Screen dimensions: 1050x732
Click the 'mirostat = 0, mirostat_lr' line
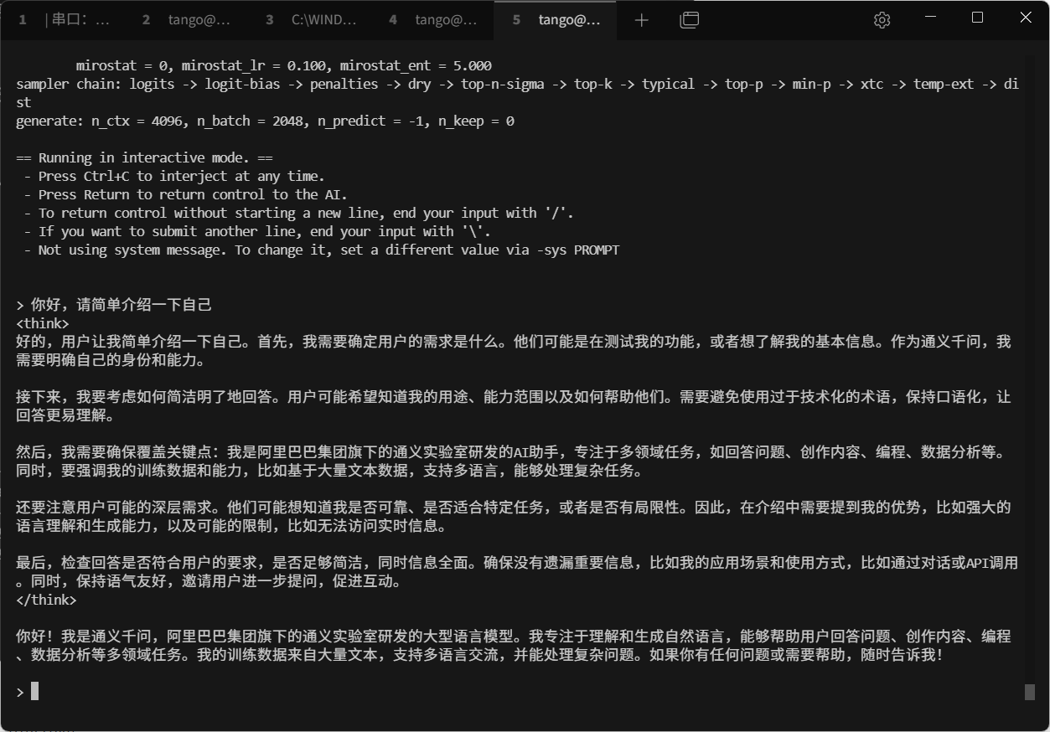[x=284, y=65]
